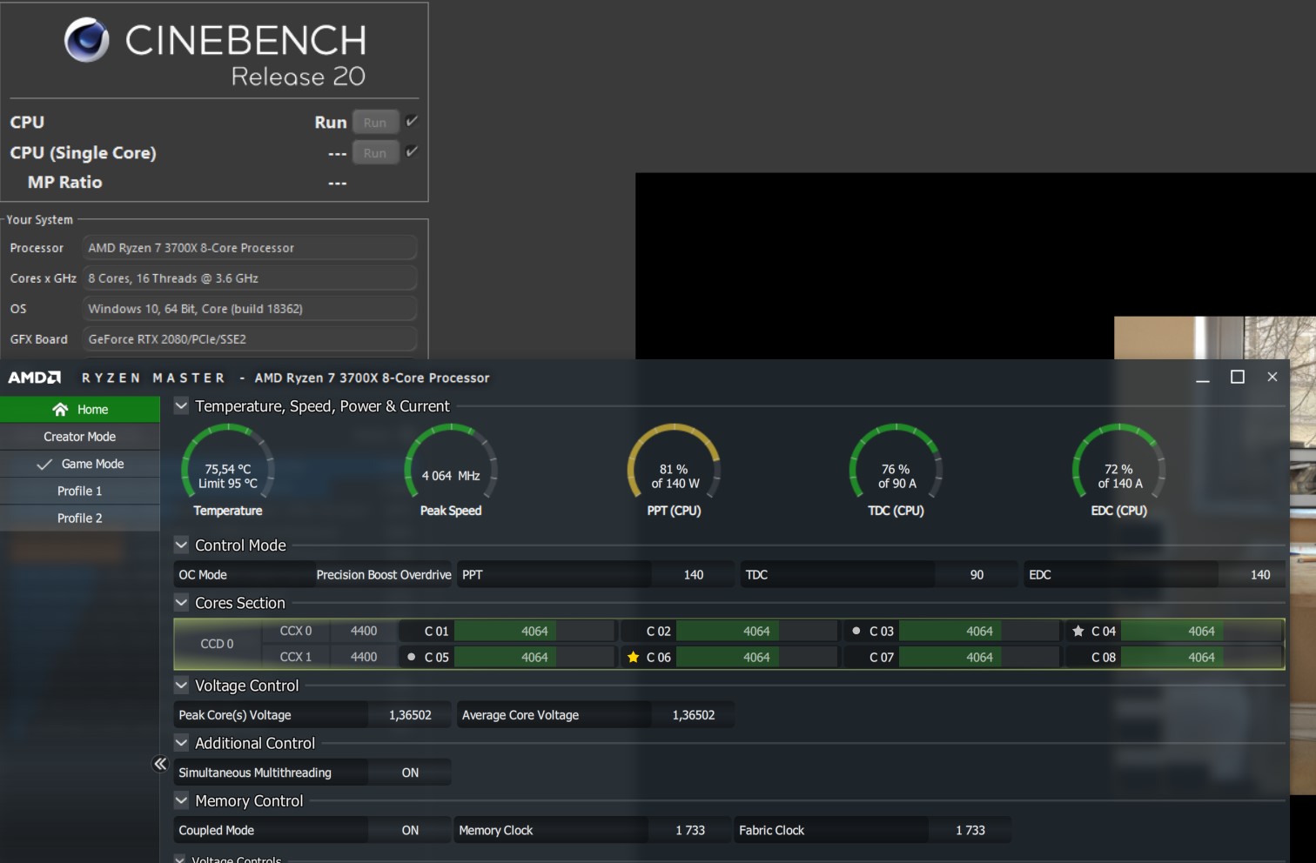Image resolution: width=1316 pixels, height=863 pixels.
Task: Click the Game Mode checkmark icon
Action: tap(44, 465)
